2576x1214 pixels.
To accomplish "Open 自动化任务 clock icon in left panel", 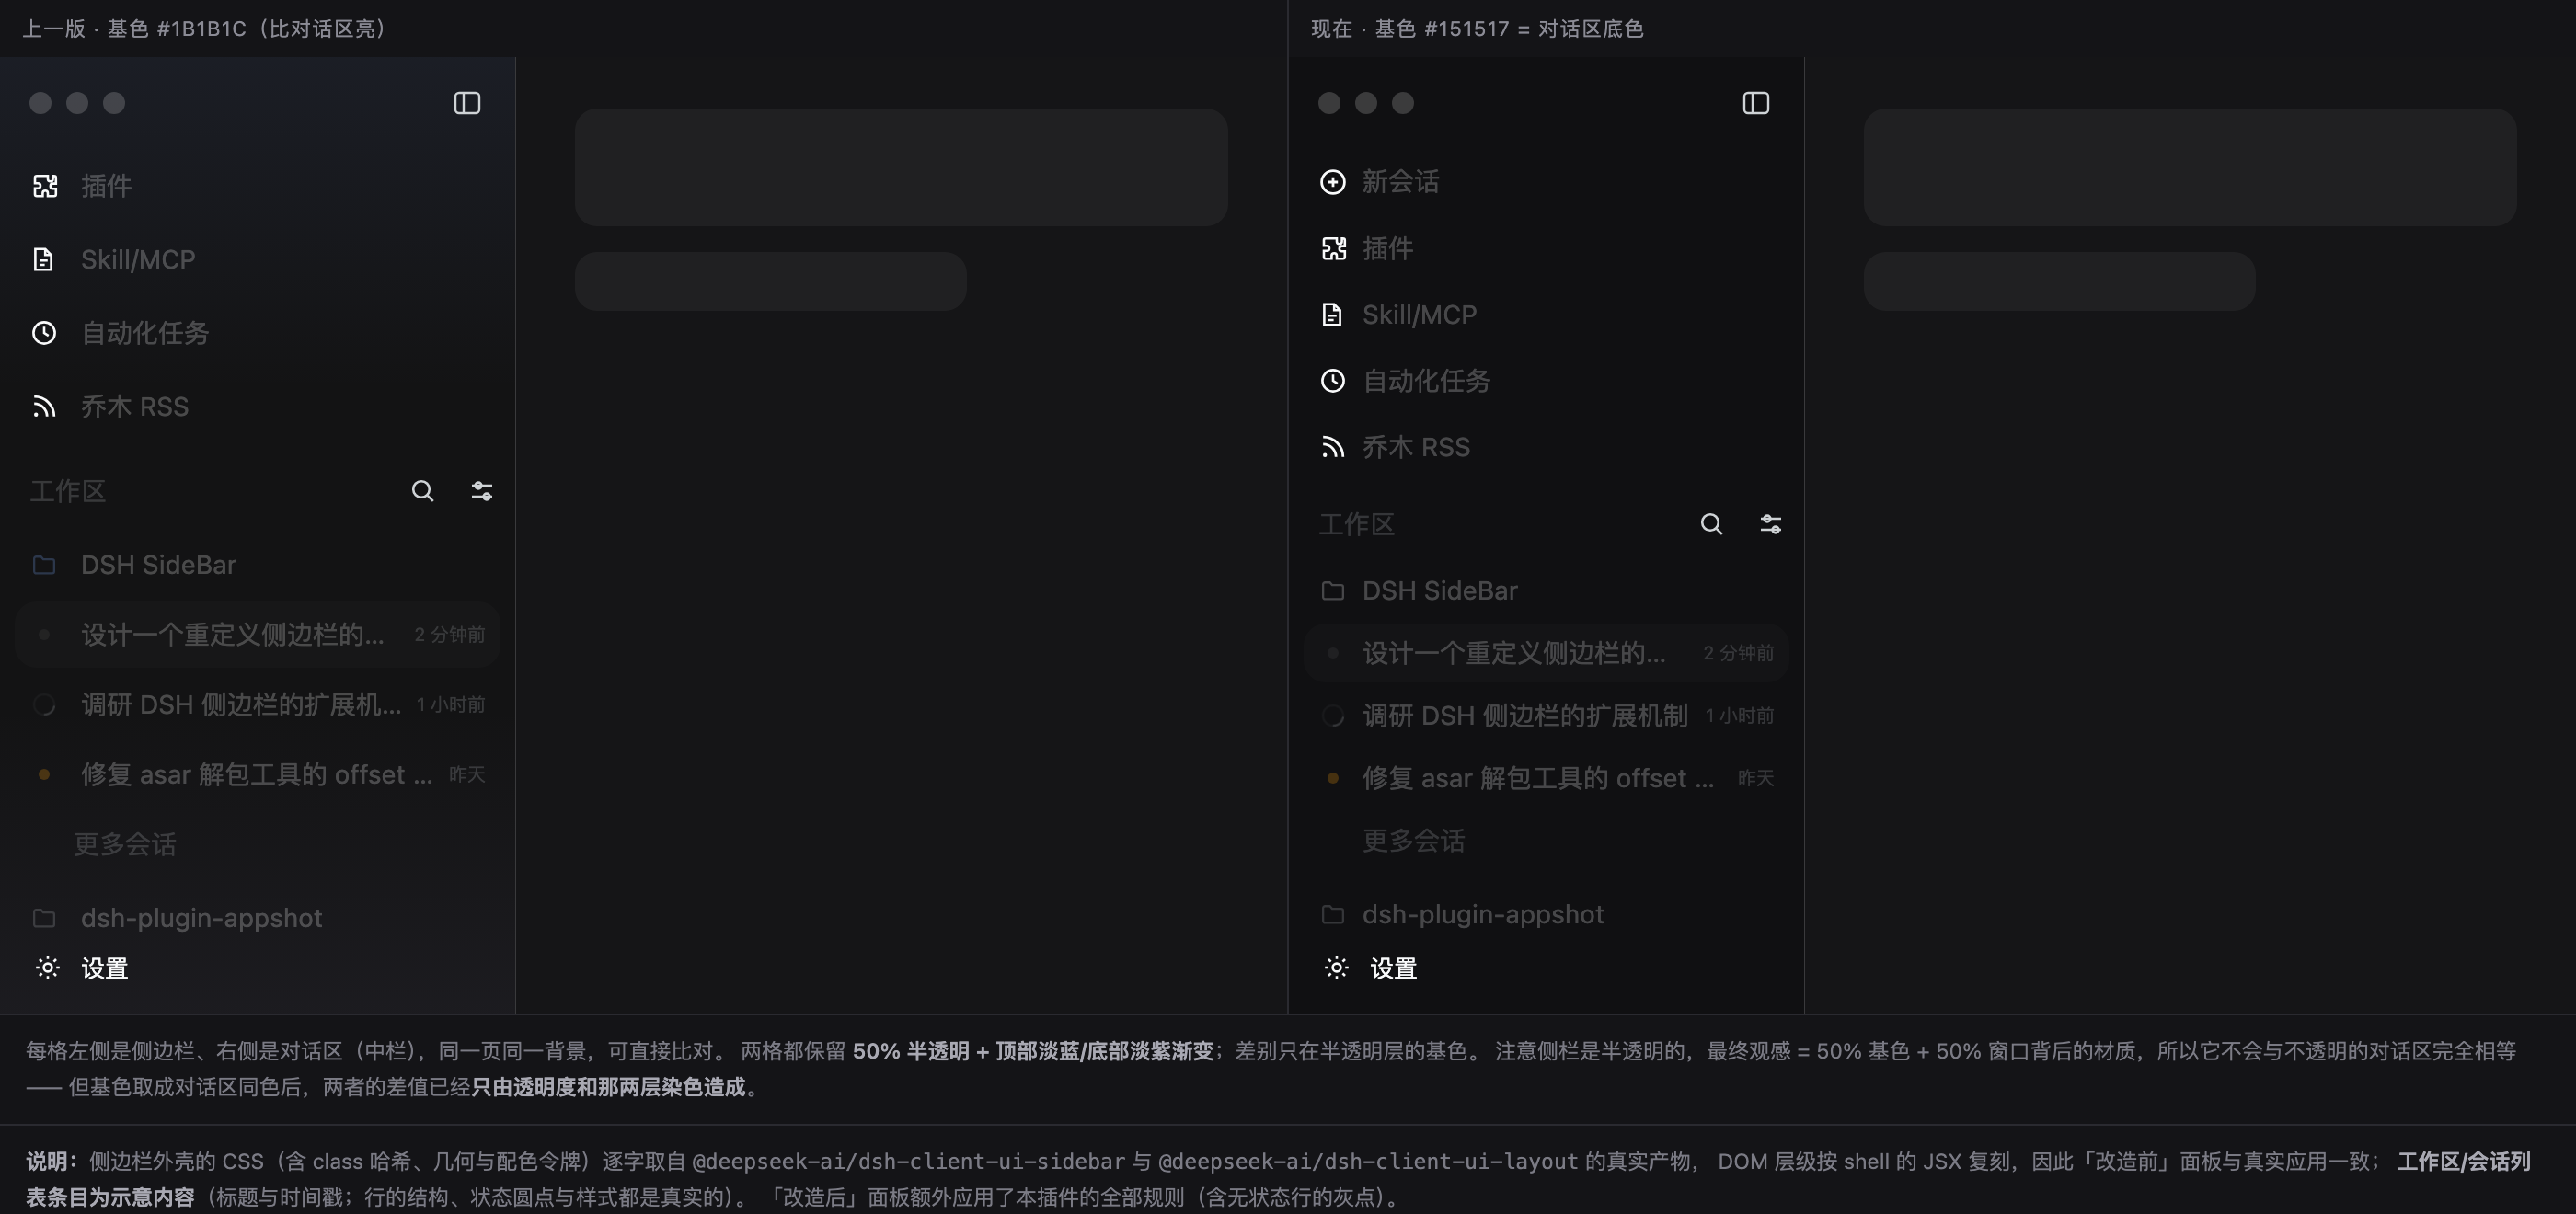I will [44, 333].
